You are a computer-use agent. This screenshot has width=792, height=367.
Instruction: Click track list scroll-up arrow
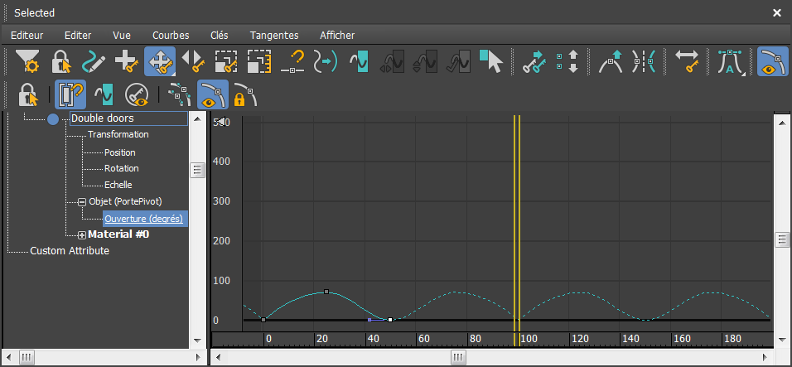(197, 119)
